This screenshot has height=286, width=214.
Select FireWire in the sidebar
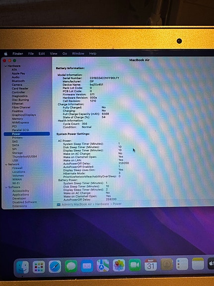[x=17, y=111]
